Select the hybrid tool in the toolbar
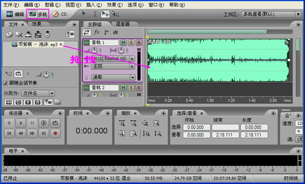305x184 pixels. 84,14
